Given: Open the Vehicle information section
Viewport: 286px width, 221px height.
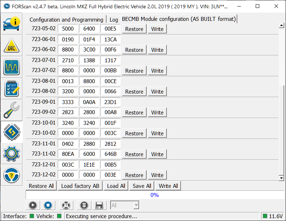Looking at the screenshot, I should click(x=11, y=24).
